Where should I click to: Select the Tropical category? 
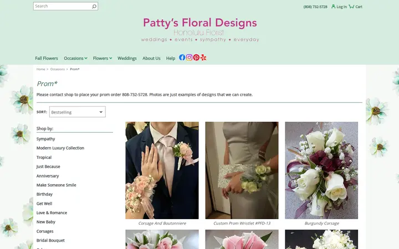pyautogui.click(x=44, y=157)
